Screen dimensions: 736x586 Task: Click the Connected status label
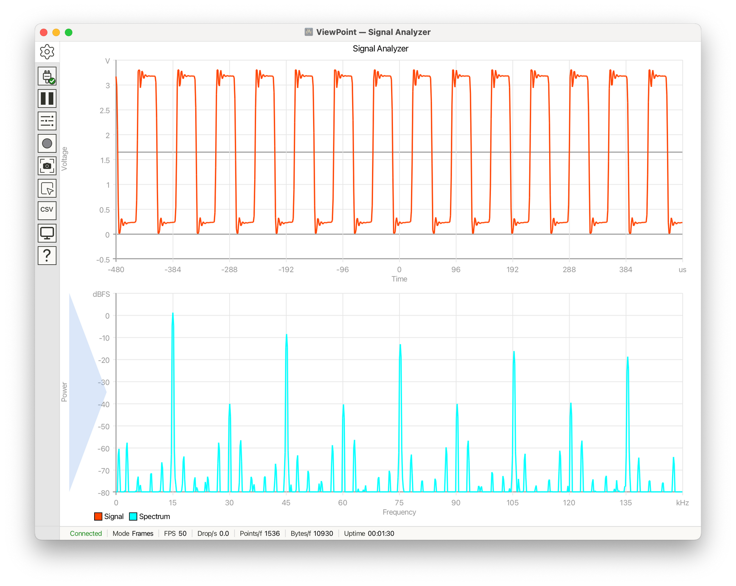click(x=86, y=533)
